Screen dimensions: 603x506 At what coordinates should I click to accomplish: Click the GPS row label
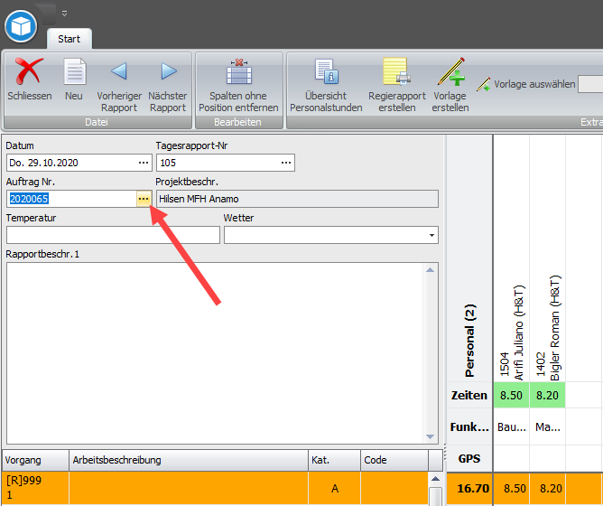(x=469, y=459)
